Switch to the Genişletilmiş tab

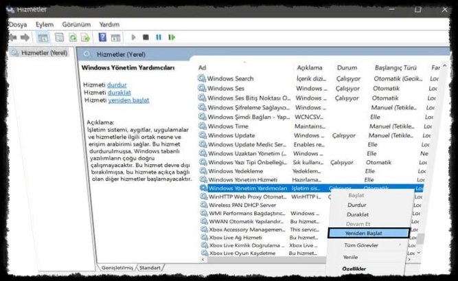click(117, 267)
